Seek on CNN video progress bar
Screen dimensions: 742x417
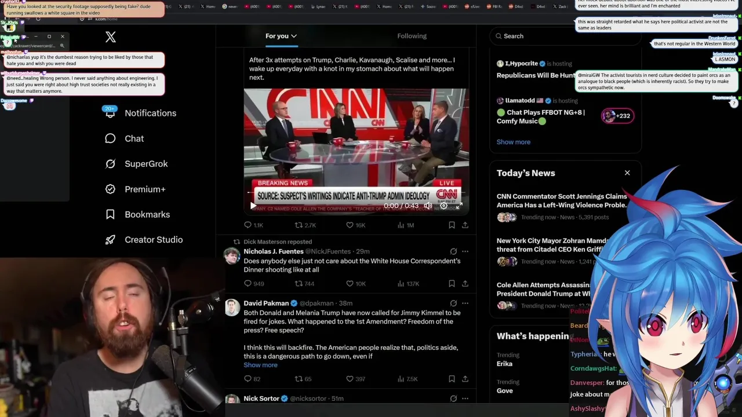(357, 192)
